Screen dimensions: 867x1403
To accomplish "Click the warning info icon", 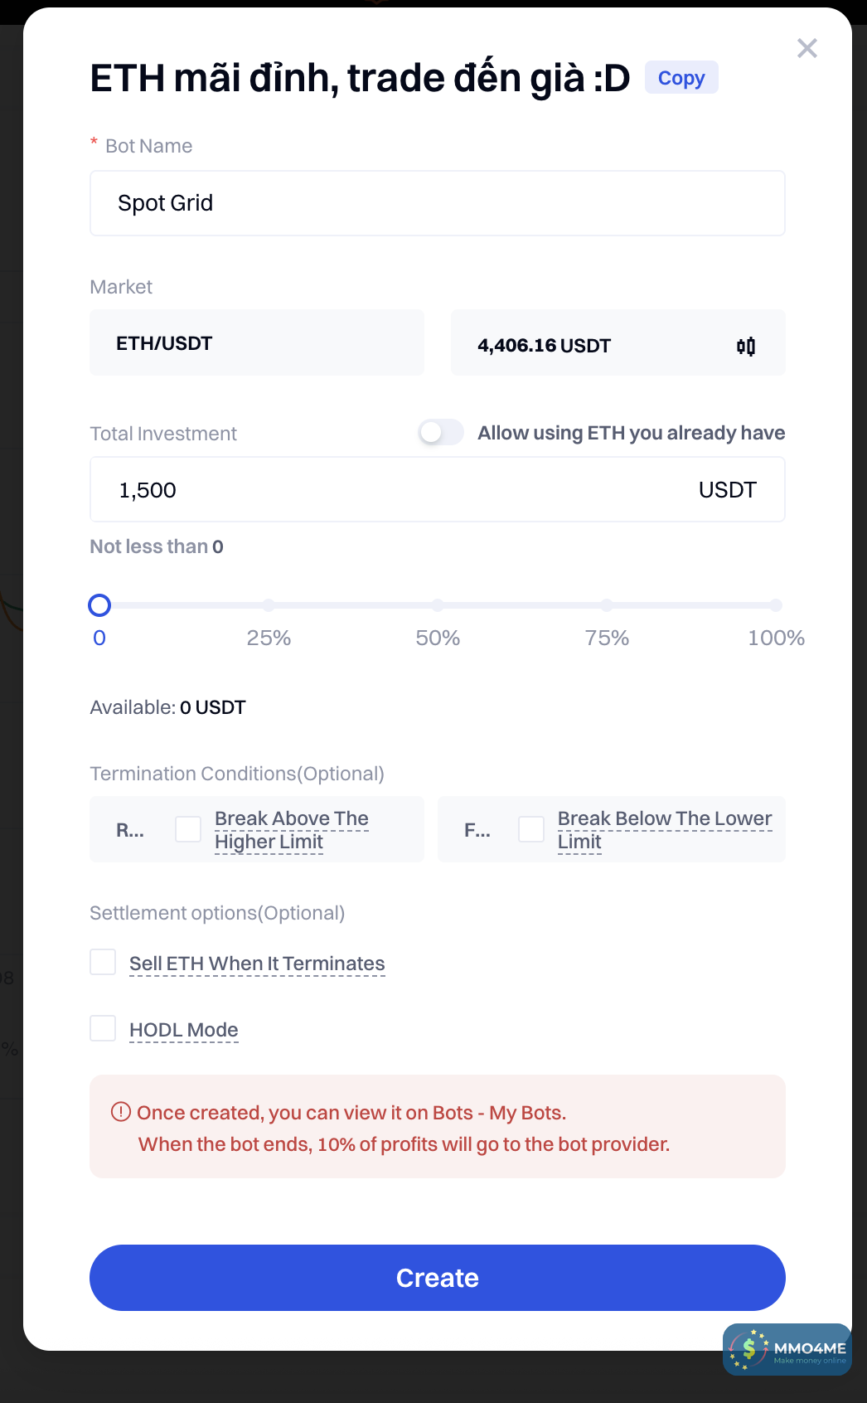I will 121,1112.
